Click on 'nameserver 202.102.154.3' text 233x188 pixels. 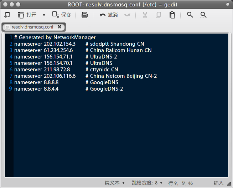click(x=45, y=44)
